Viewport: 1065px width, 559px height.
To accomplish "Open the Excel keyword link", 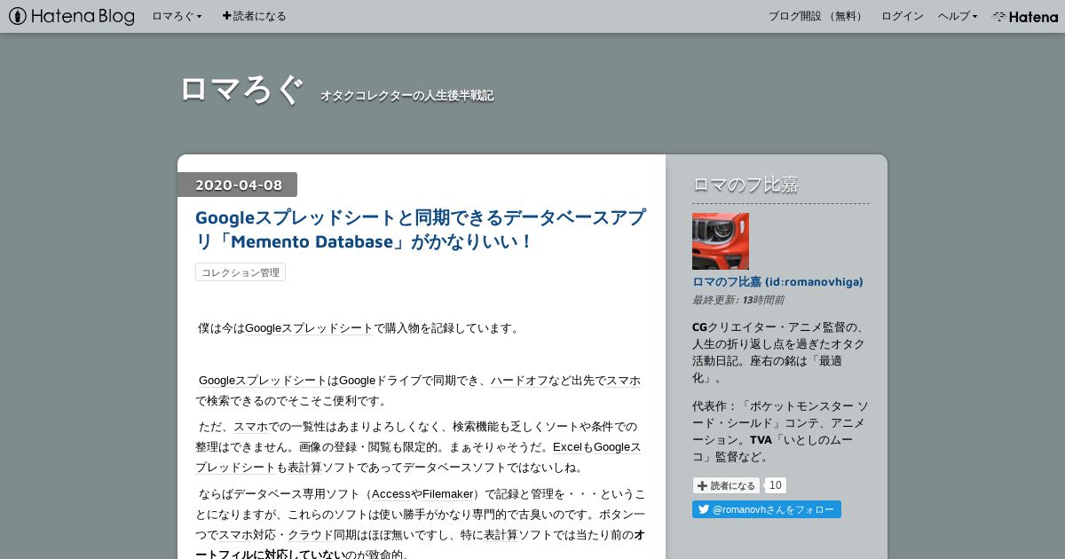I will pyautogui.click(x=567, y=446).
